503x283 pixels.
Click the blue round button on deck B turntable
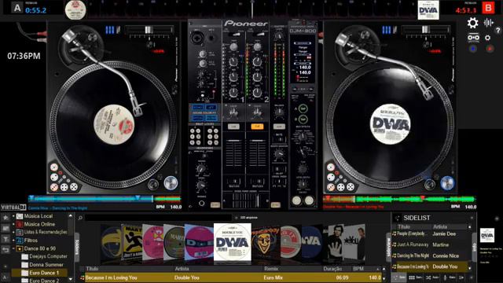pyautogui.click(x=447, y=183)
